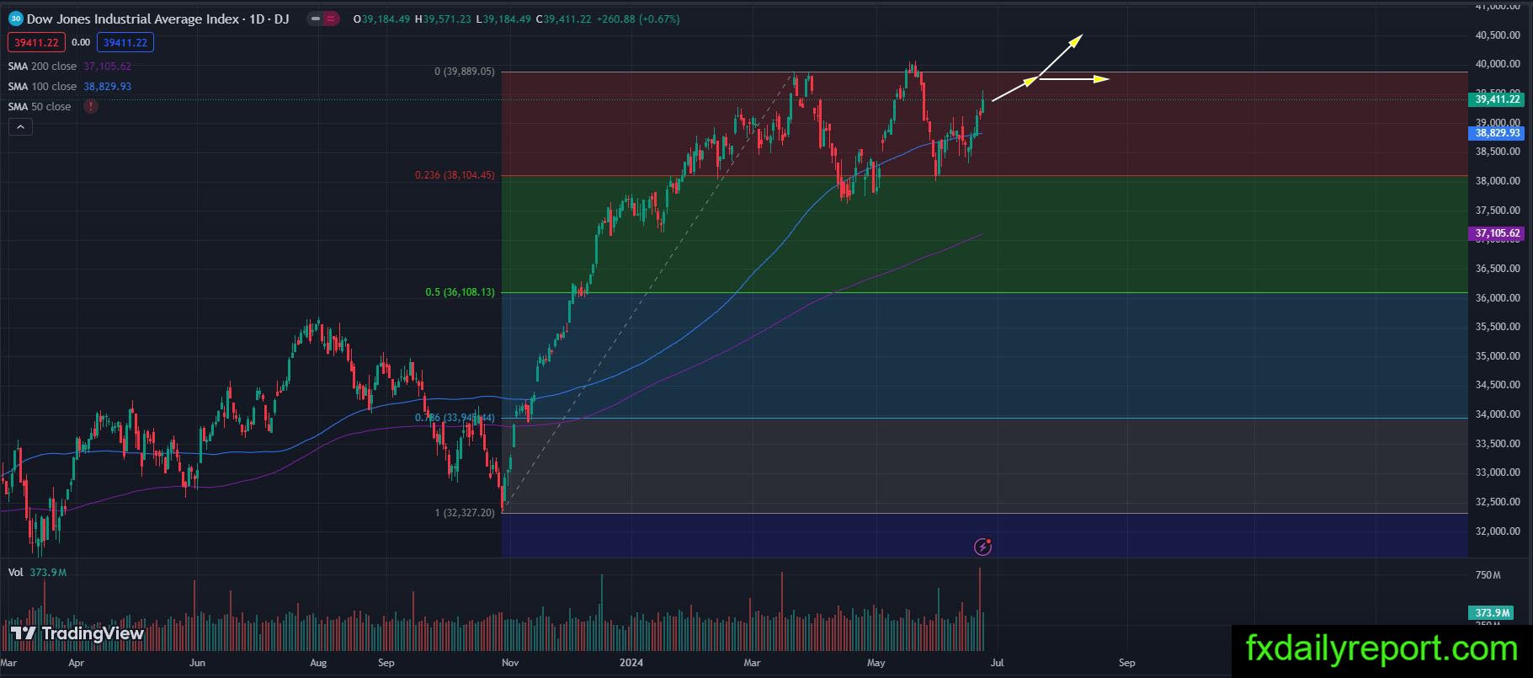Click the 373.9M volume axis tag
This screenshot has height=678, width=1533.
[x=1493, y=613]
